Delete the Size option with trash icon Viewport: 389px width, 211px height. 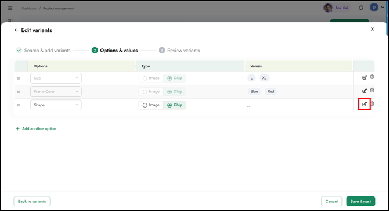(x=372, y=77)
